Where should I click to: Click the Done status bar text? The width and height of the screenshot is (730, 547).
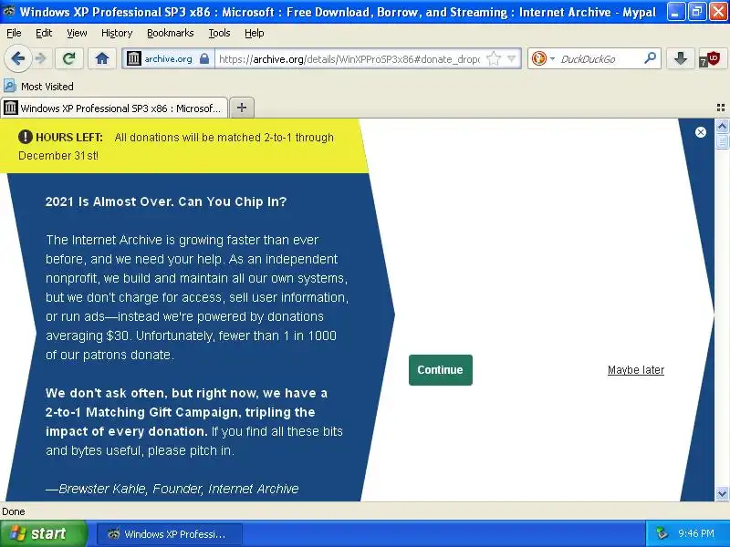(x=14, y=511)
